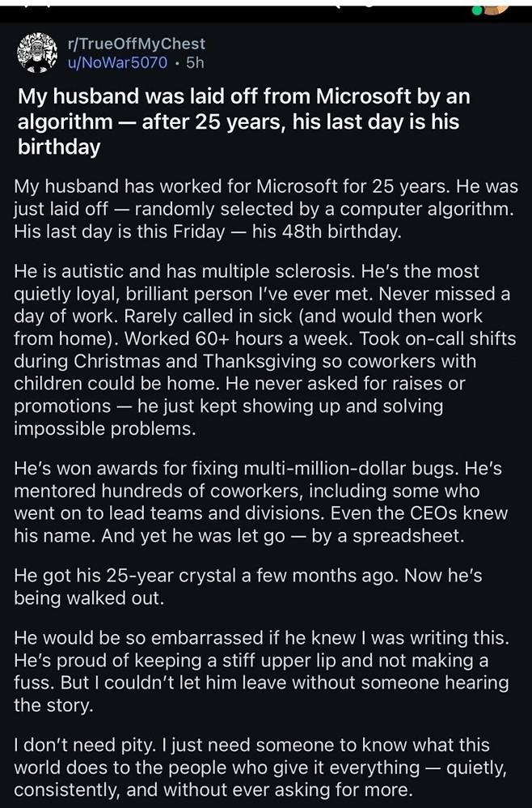The image size is (532, 808).
Task: Open the post title about Microsoft layoff
Action: coord(243,122)
